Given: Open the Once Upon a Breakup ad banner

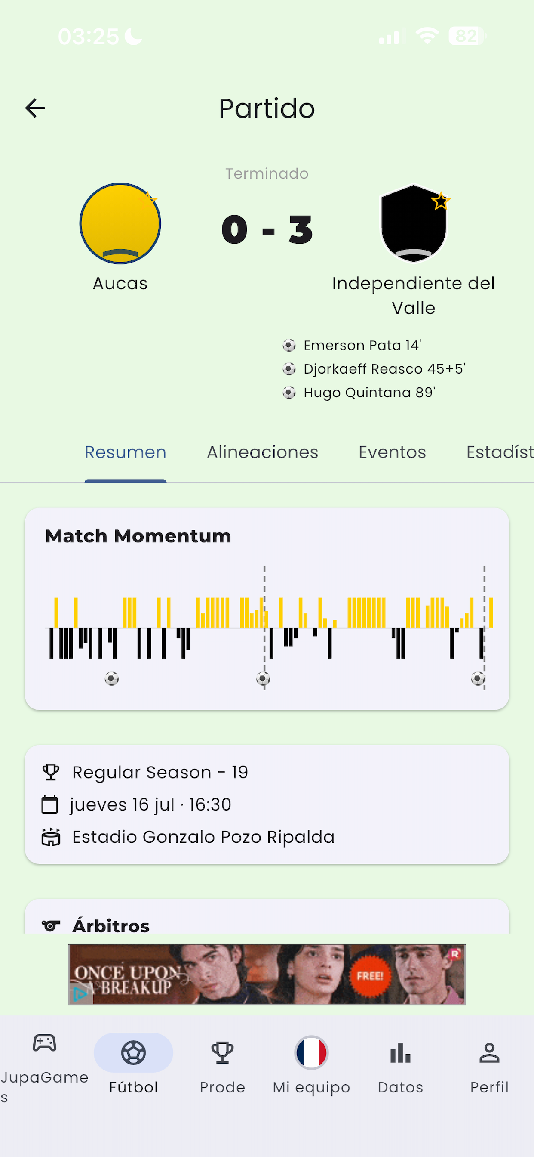Looking at the screenshot, I should (267, 974).
